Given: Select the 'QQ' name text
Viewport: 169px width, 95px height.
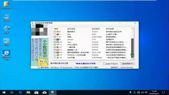Looking at the screenshot, I should pyautogui.click(x=69, y=34).
